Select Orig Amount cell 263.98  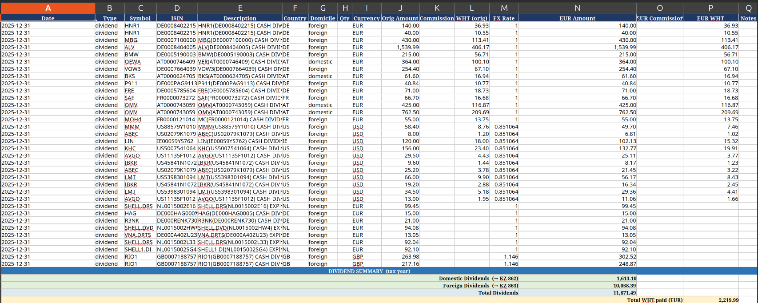click(400, 257)
